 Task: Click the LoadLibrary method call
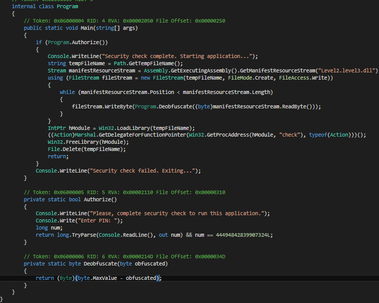coord(134,128)
